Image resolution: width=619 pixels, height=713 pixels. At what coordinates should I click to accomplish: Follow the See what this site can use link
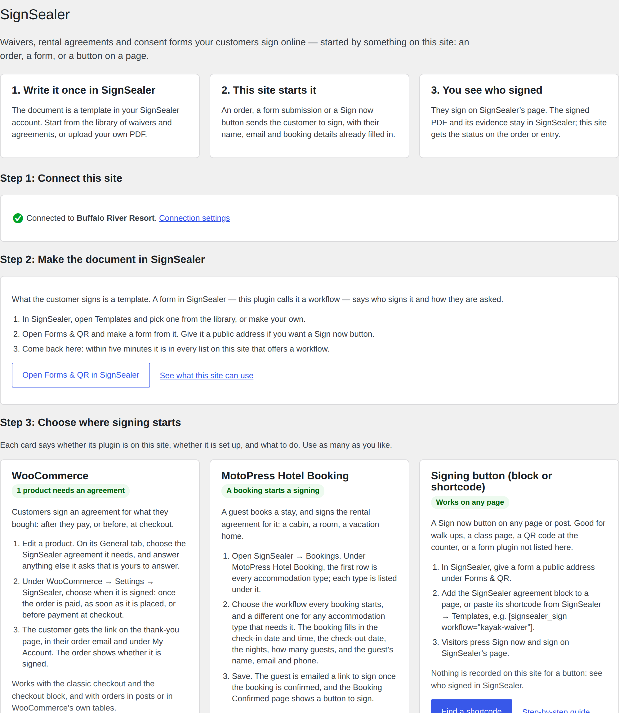tap(207, 375)
